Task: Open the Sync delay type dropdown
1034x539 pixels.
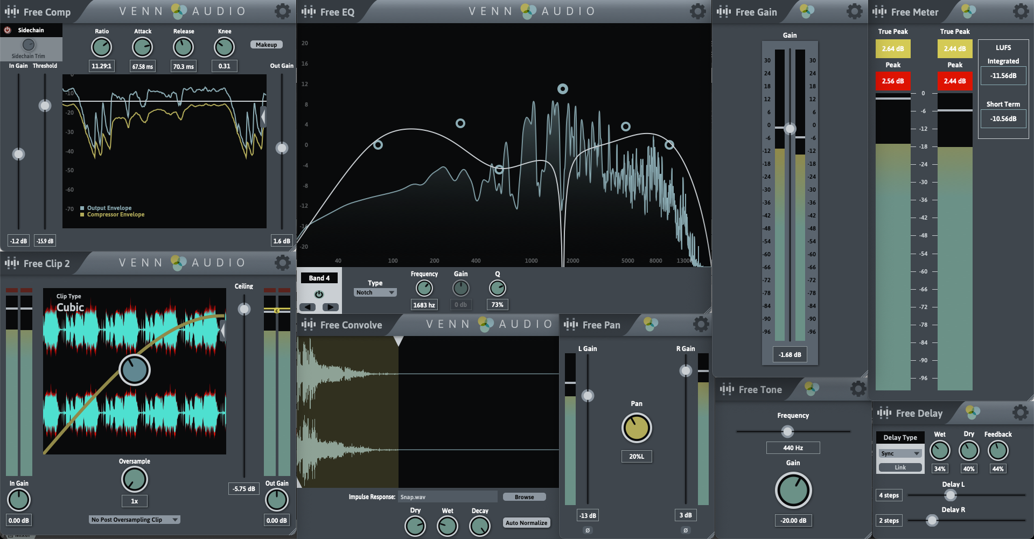Action: [900, 453]
